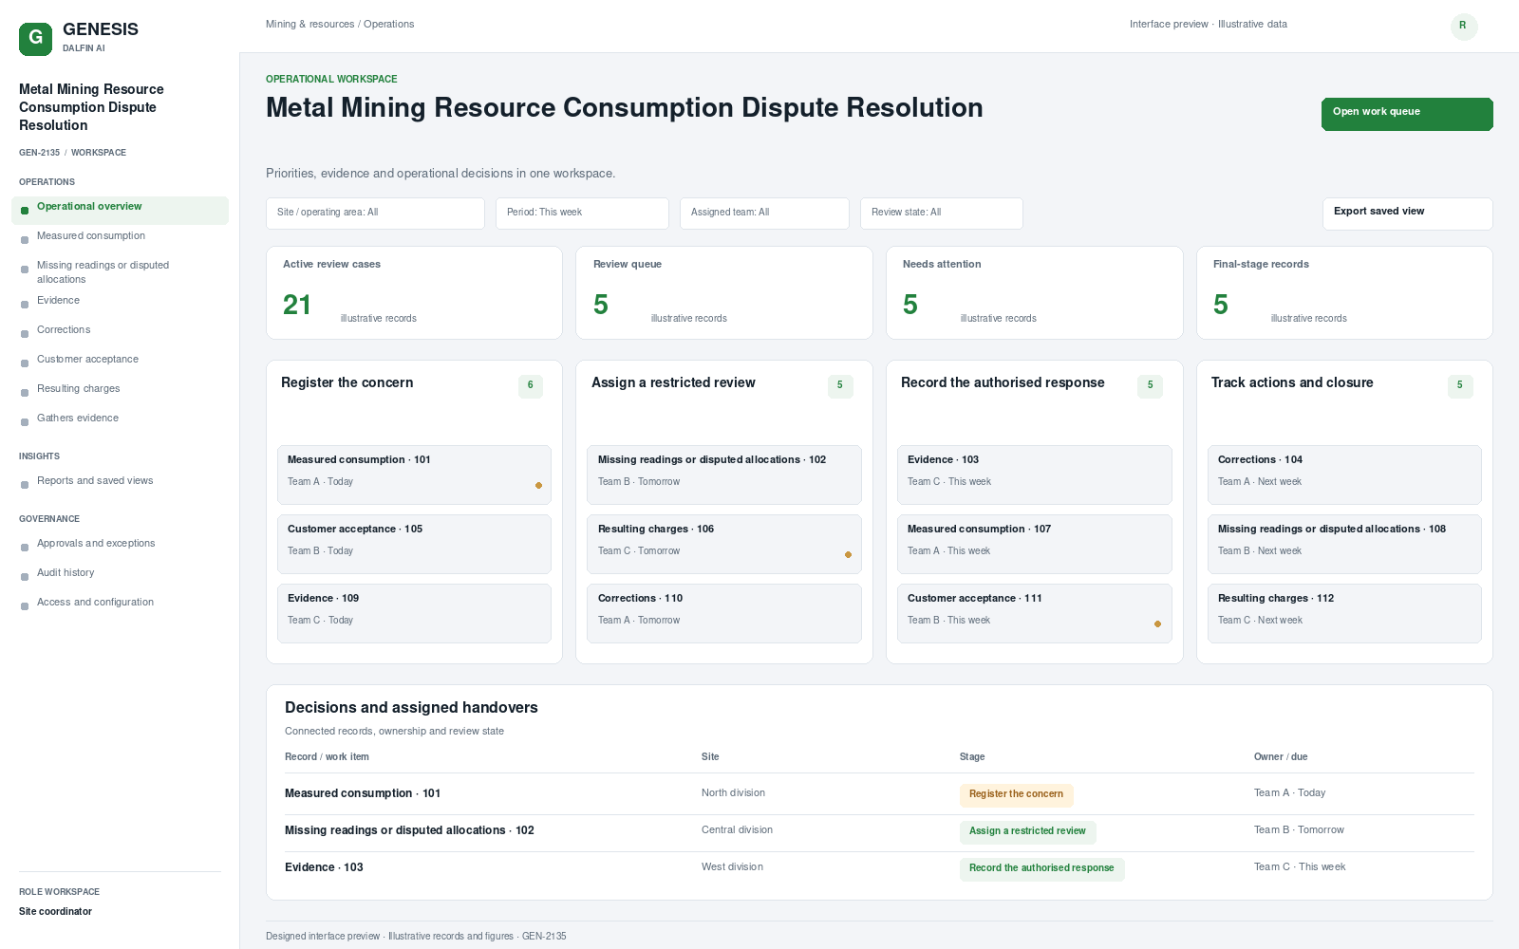Click Mining & resources breadcrumb
This screenshot has width=1519, height=949.
click(x=310, y=25)
